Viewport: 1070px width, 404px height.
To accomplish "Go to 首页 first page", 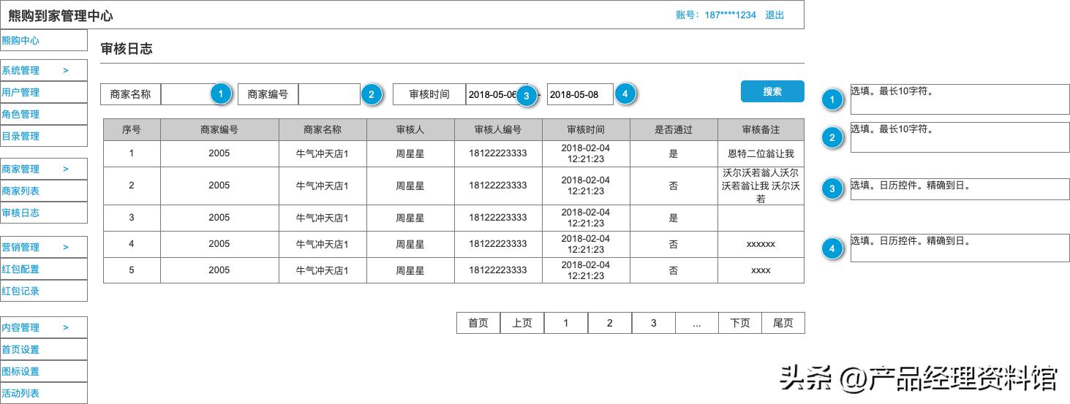I will pos(478,323).
